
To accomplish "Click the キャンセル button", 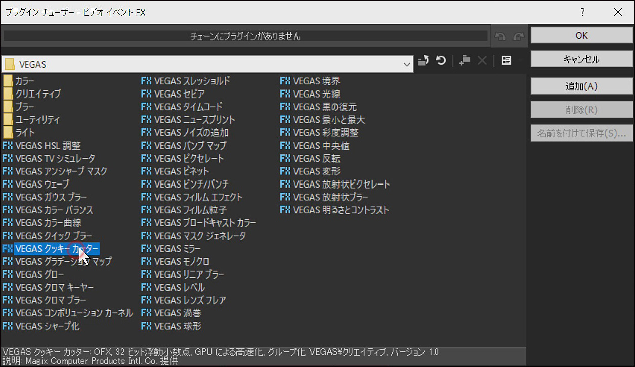I will (x=582, y=60).
